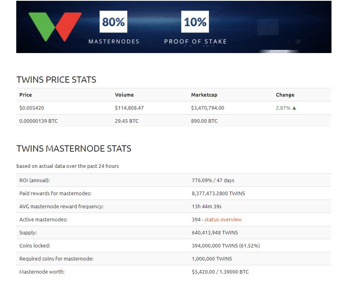Click the 640,413,948 TWINS supply value
This screenshot has height=291, width=341.
click(215, 232)
